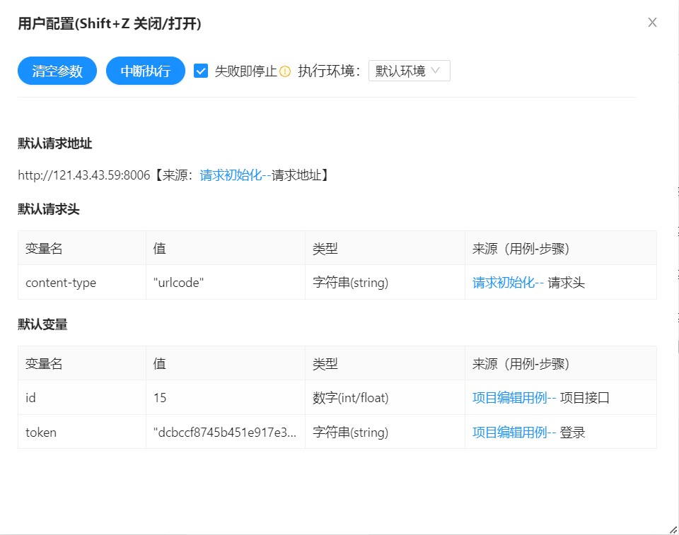Click the 清空参数 button
The image size is (679, 535).
click(x=57, y=71)
